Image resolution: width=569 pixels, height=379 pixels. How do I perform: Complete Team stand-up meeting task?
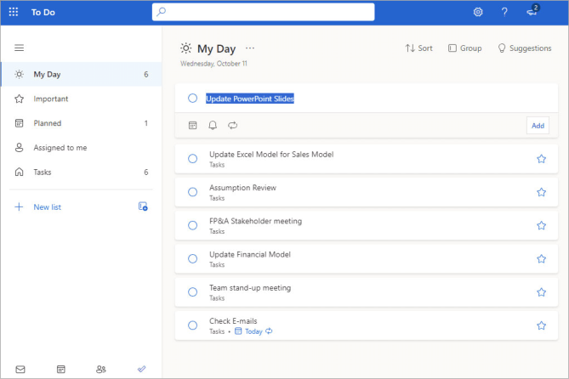(193, 292)
